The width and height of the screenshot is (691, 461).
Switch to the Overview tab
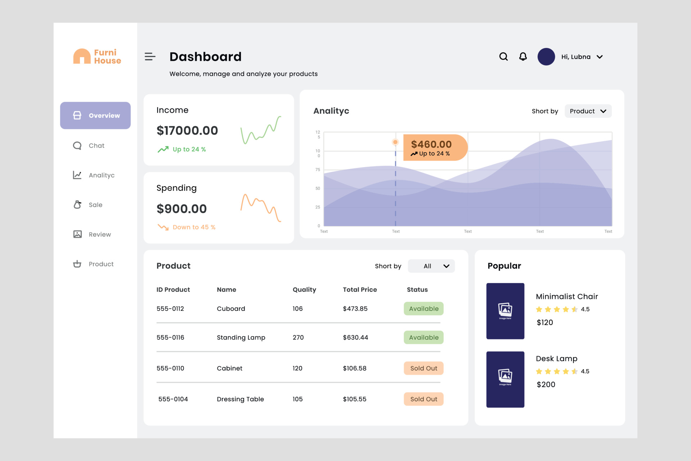[x=104, y=115]
